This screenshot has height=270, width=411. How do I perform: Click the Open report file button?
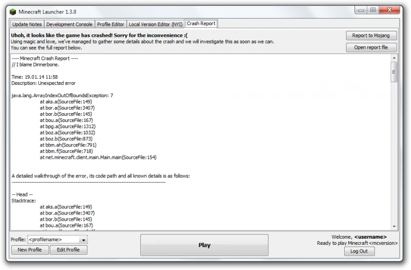coord(371,47)
